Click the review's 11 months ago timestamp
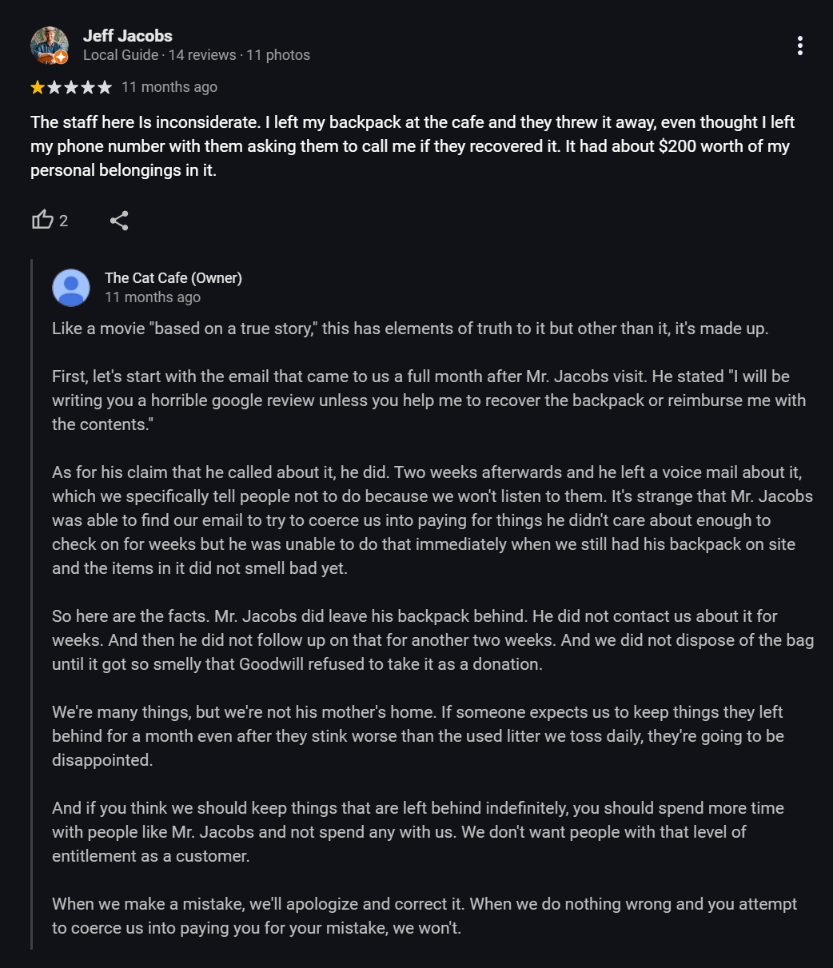The width and height of the screenshot is (833, 968). 169,87
